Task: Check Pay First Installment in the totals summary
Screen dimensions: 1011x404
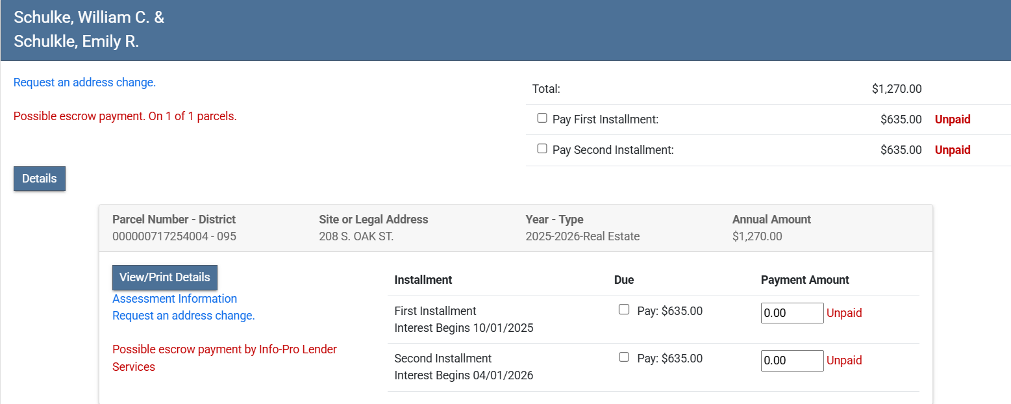Action: coord(542,118)
